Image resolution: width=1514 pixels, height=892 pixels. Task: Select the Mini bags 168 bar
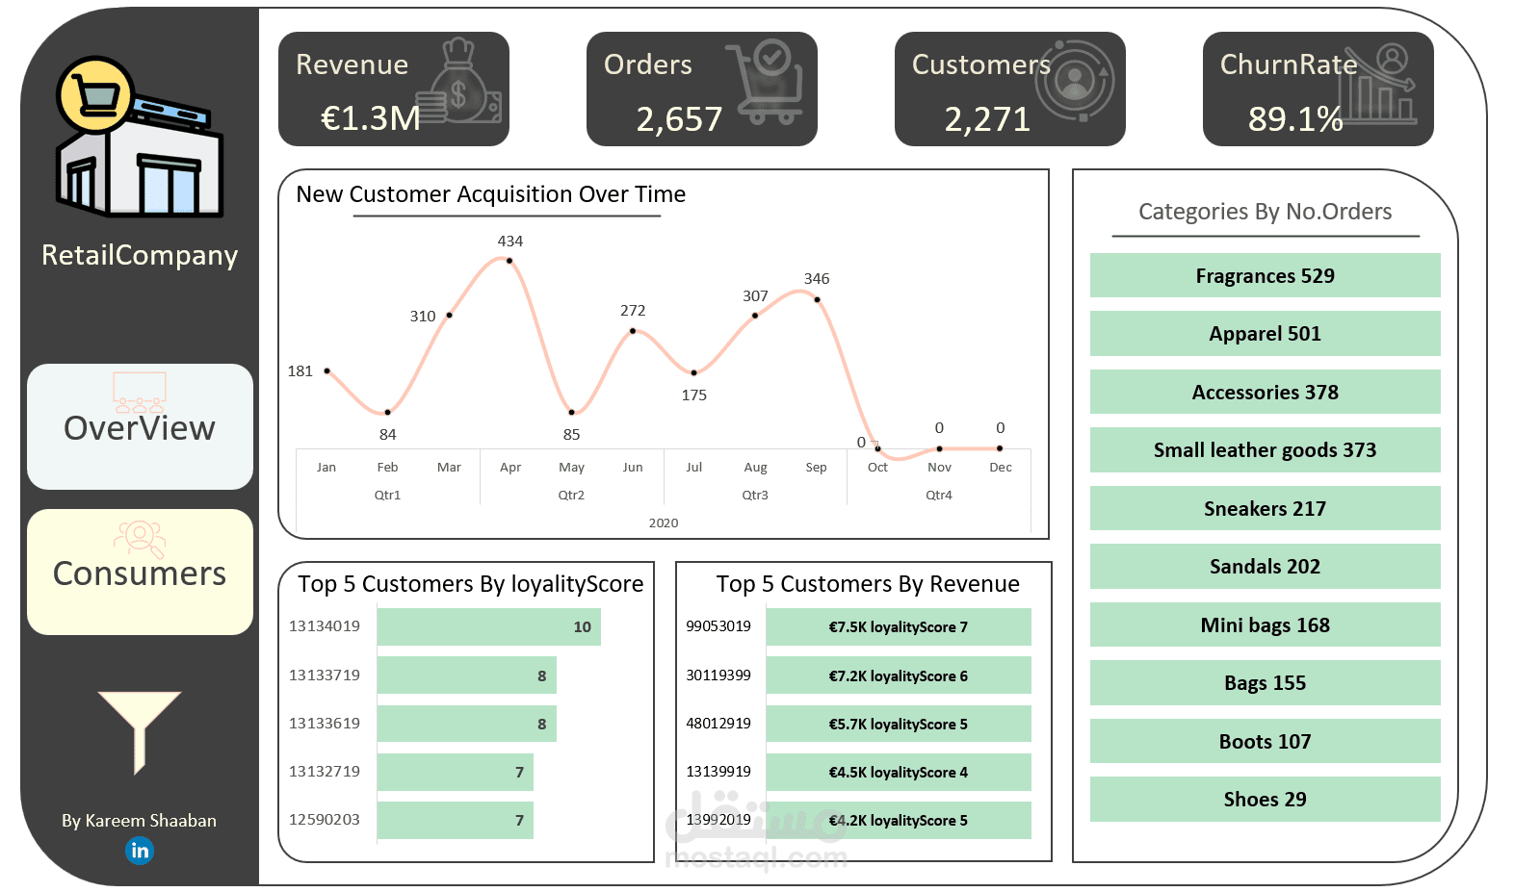pos(1265,624)
